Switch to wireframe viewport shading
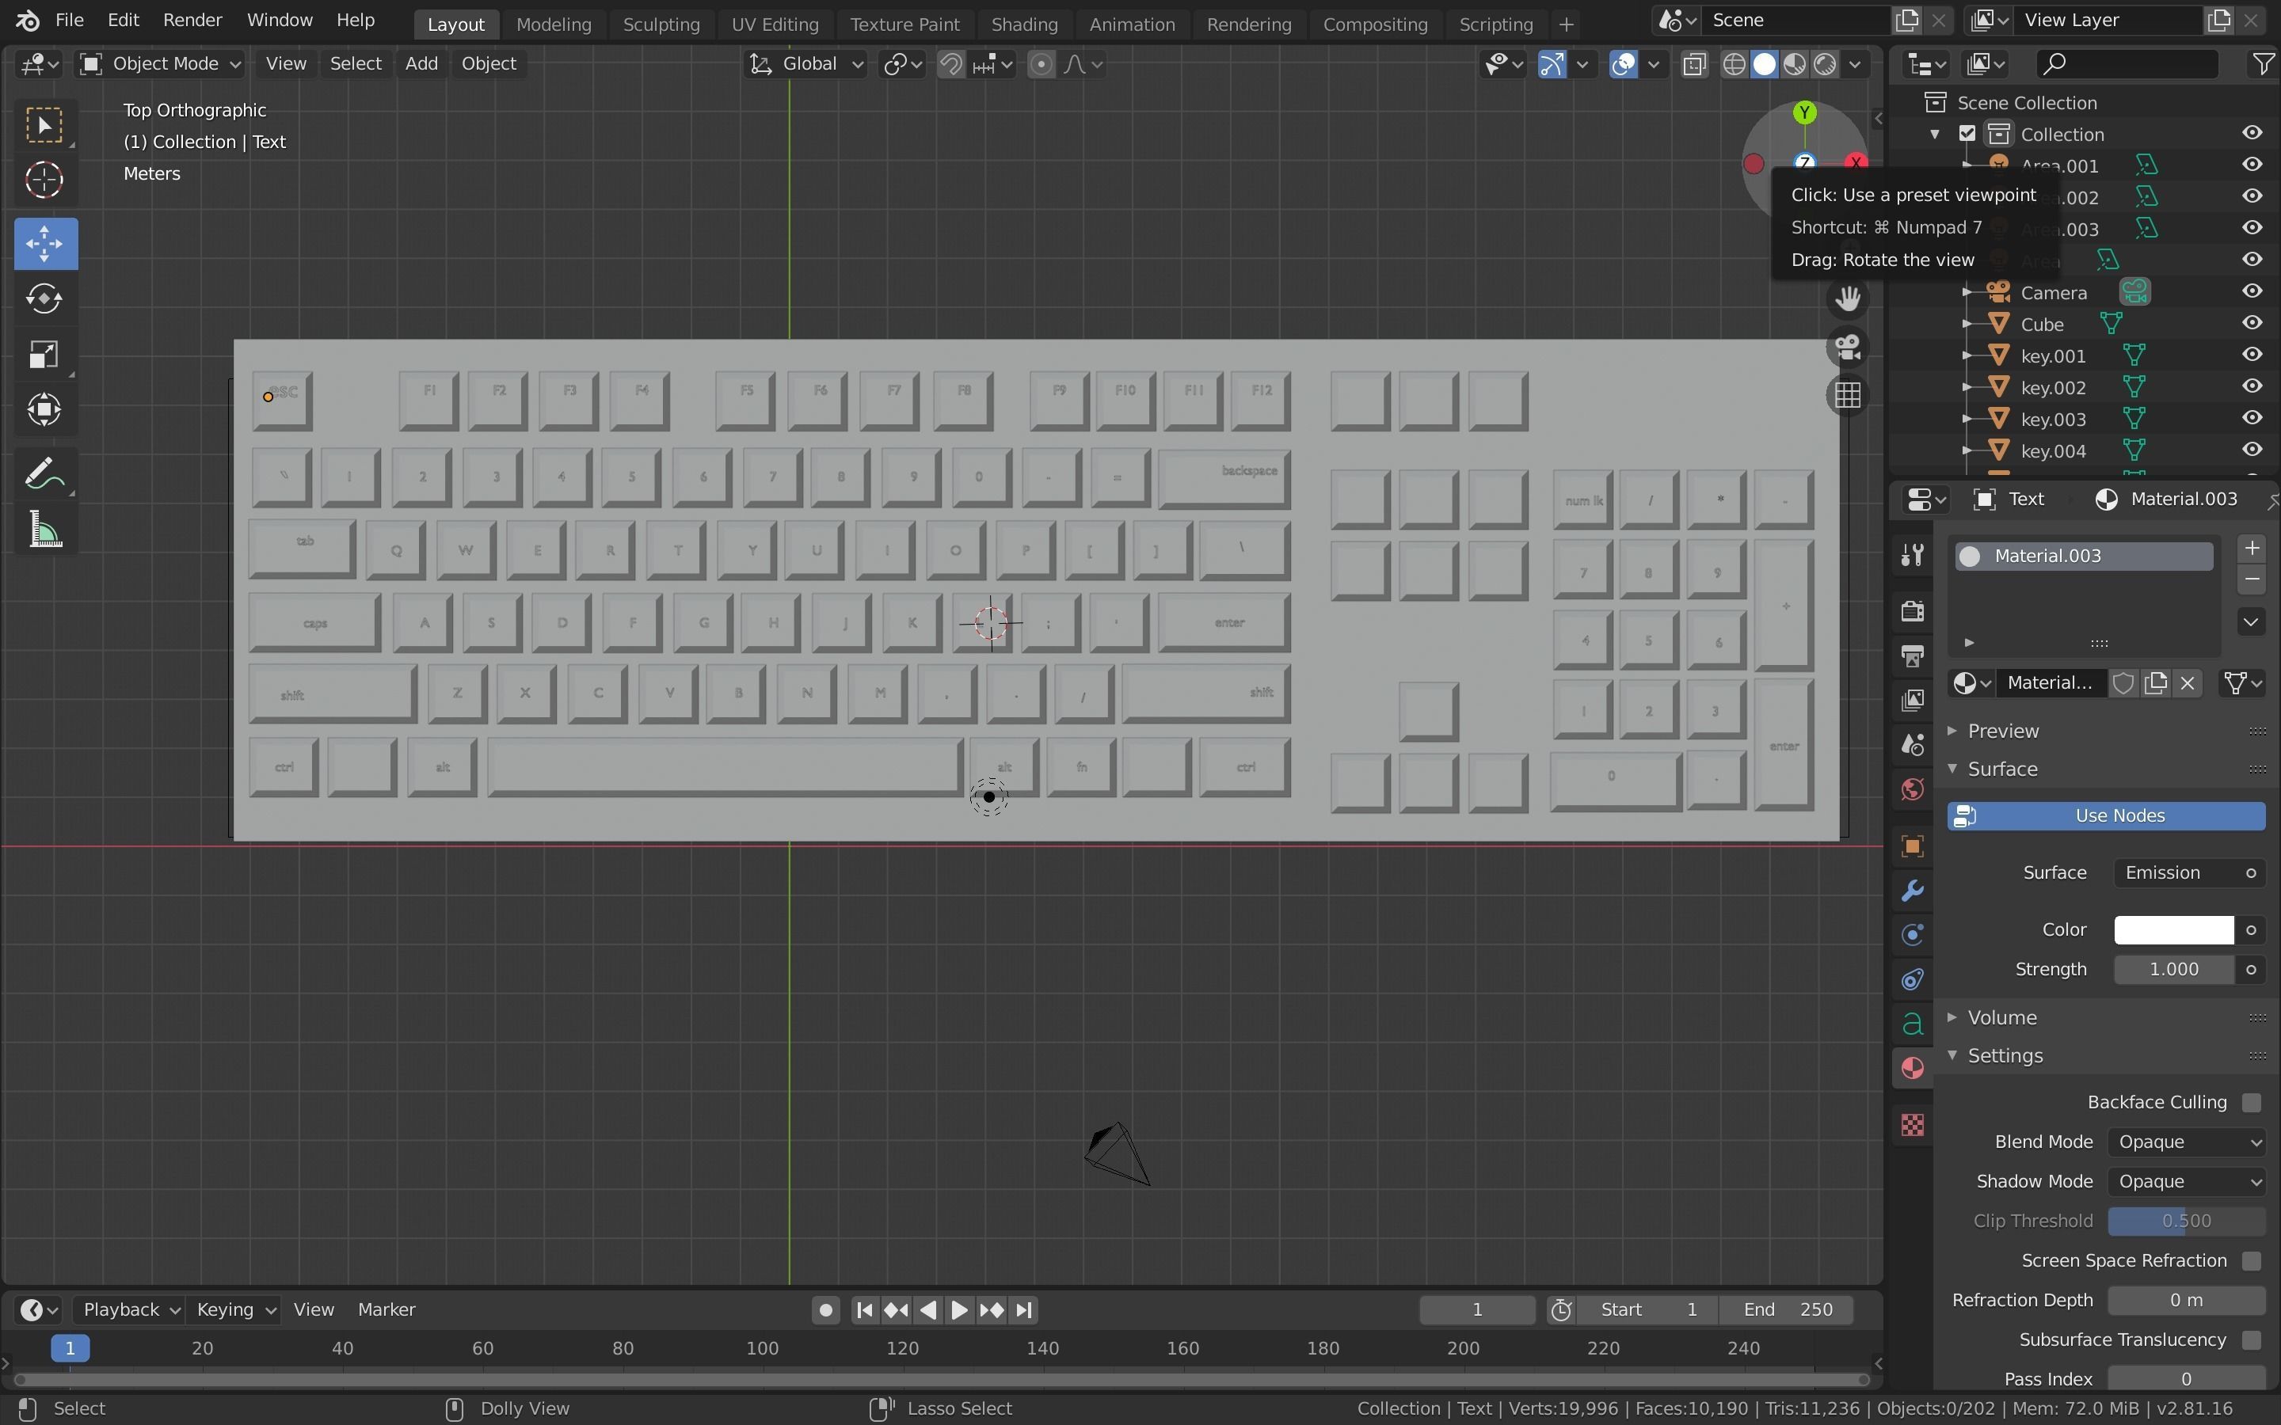This screenshot has height=1425, width=2281. [x=1735, y=64]
